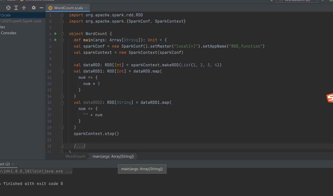Click the folded /.../ placeholder text

pos(80,146)
